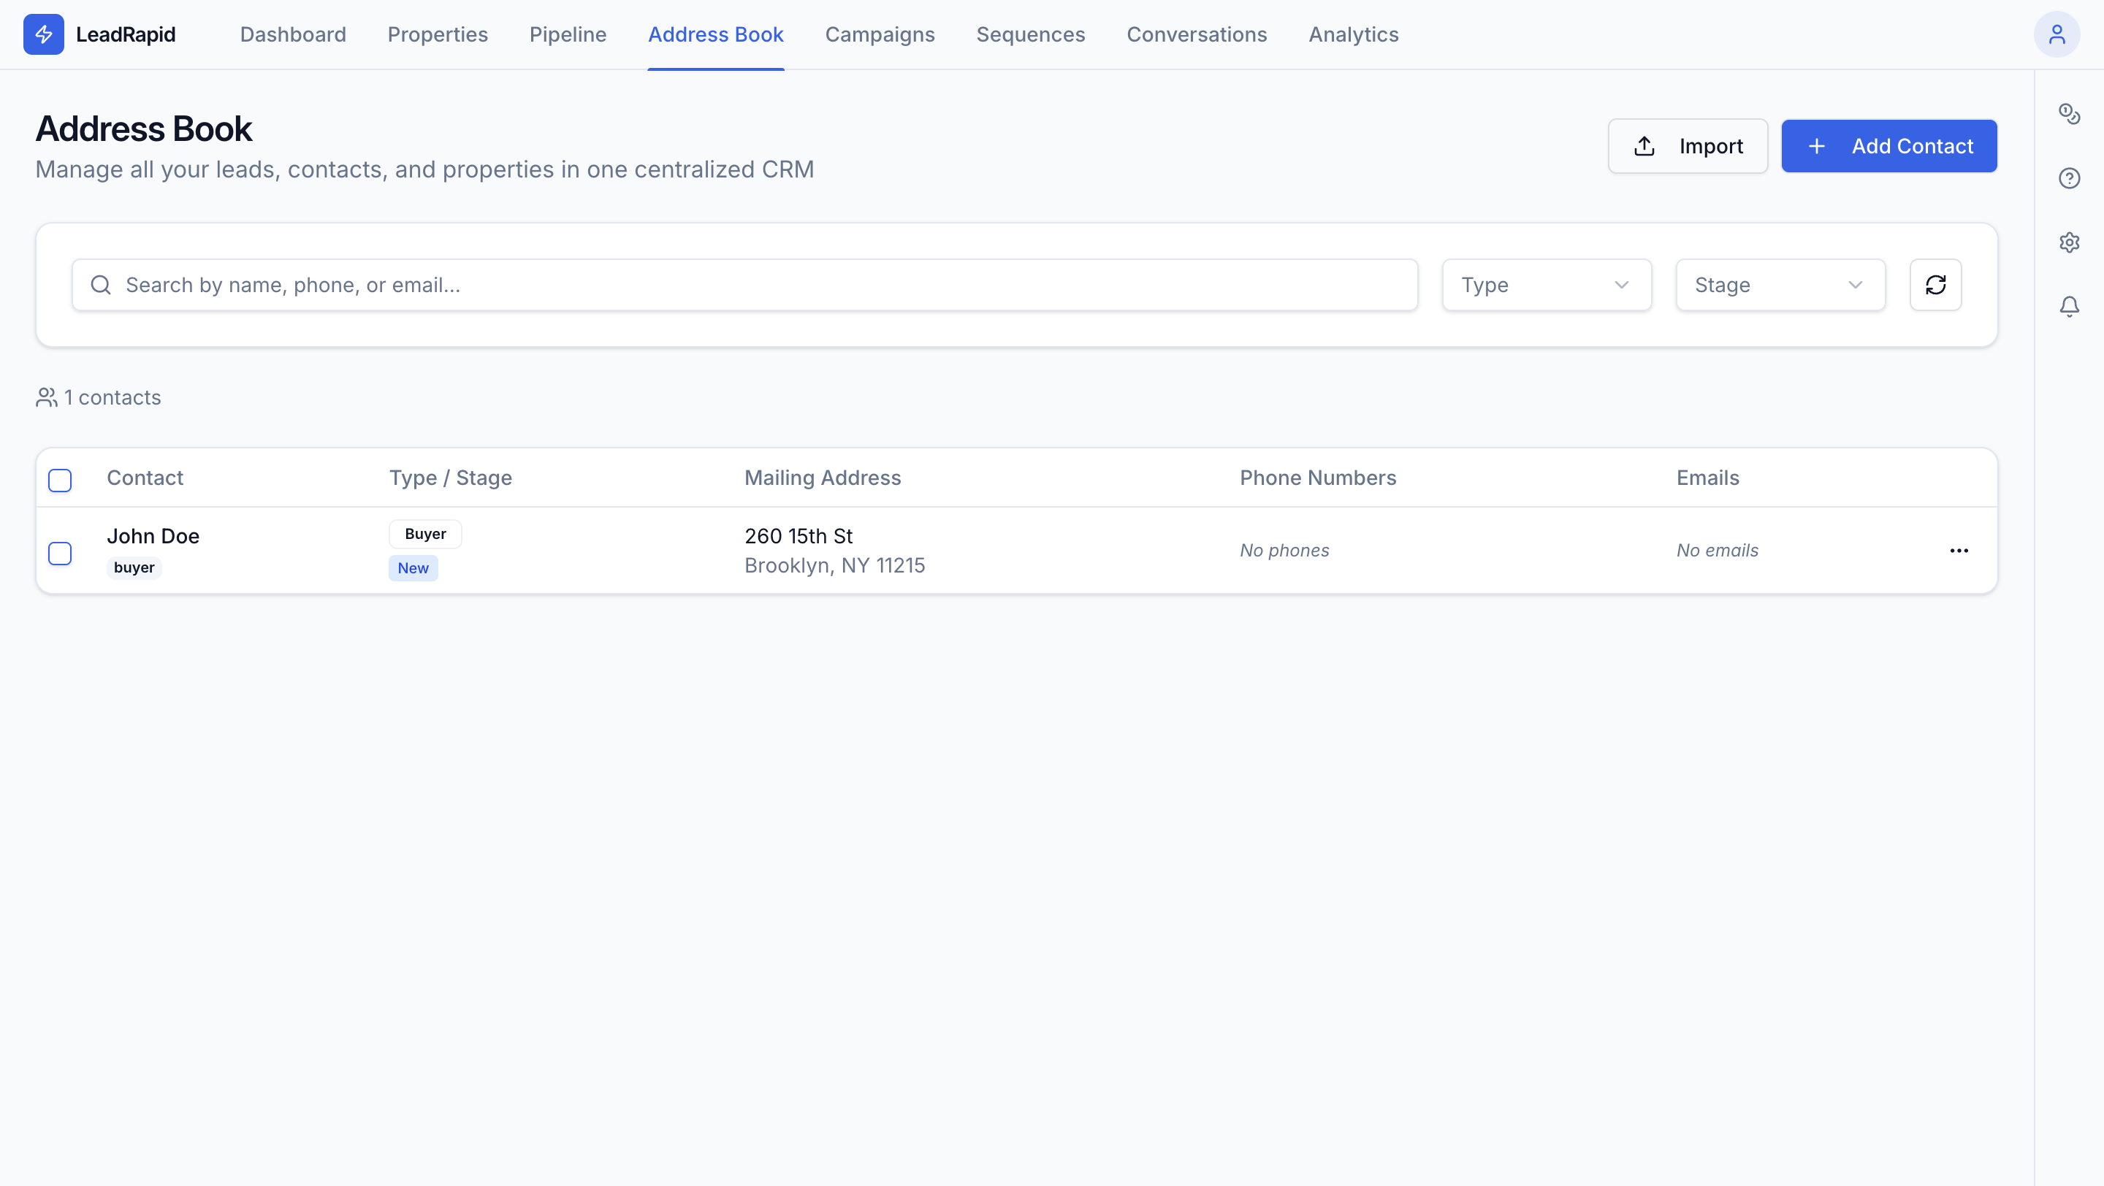Click the coins credits icon in sidebar
The width and height of the screenshot is (2104, 1186).
(x=2069, y=113)
